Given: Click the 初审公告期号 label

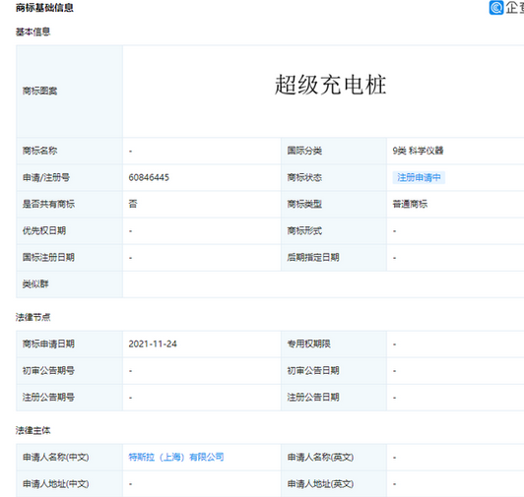Looking at the screenshot, I should 48,371.
